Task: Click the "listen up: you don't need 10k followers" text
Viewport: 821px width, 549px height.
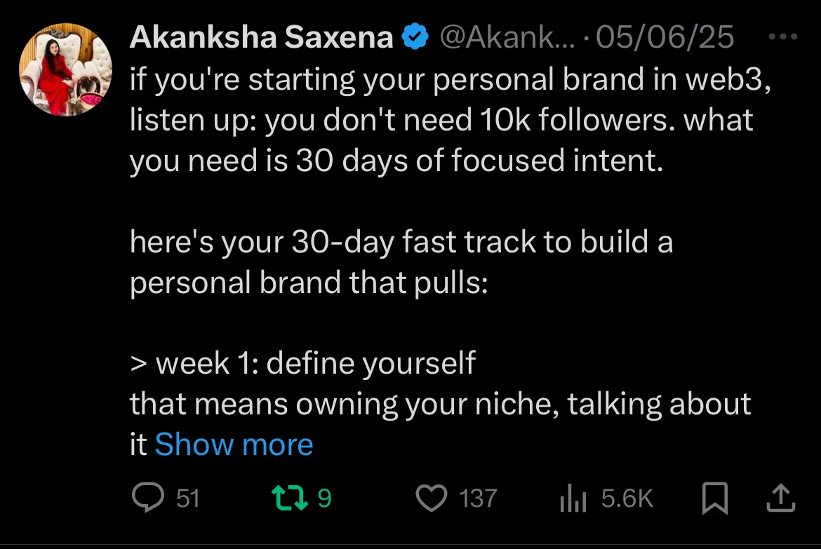Action: [x=441, y=121]
